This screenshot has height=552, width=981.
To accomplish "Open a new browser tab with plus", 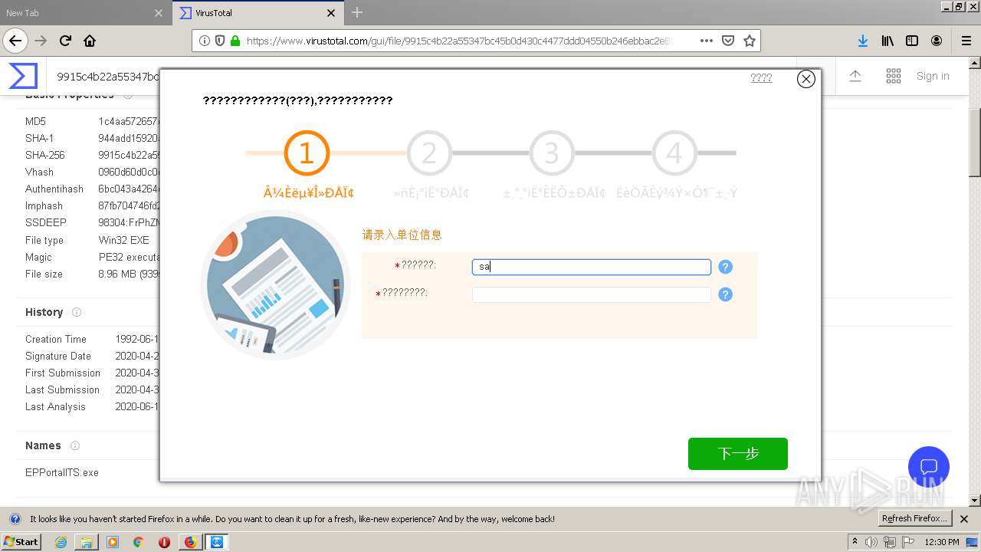I will [357, 12].
